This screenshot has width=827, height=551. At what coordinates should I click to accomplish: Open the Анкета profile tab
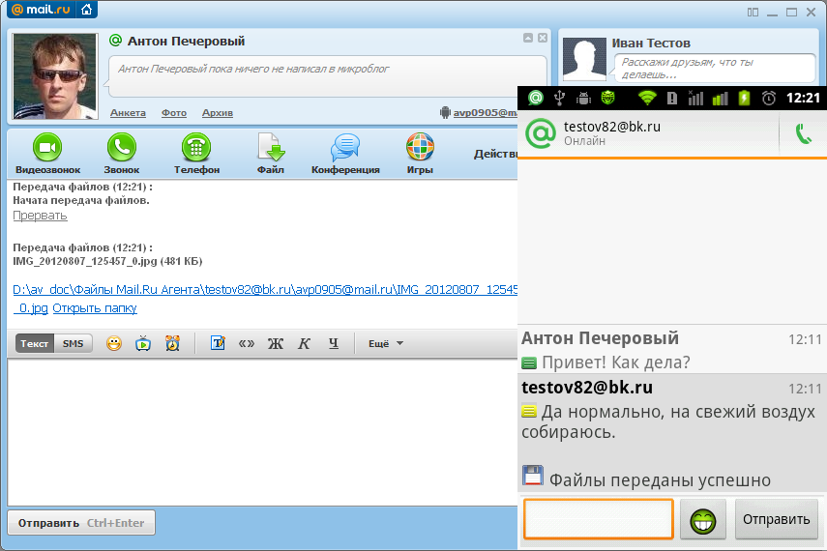[x=128, y=113]
